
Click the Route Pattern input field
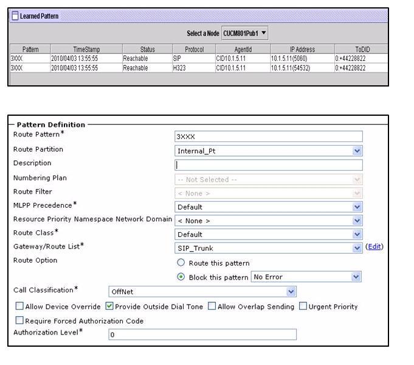coord(268,136)
